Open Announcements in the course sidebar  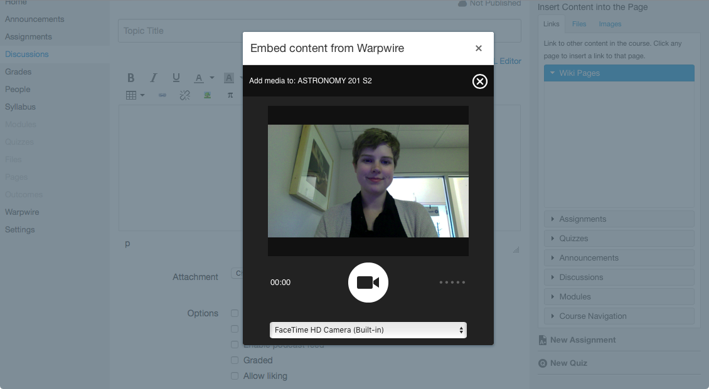click(x=35, y=19)
